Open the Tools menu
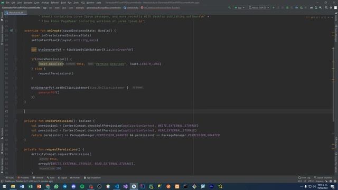 point(76,3)
